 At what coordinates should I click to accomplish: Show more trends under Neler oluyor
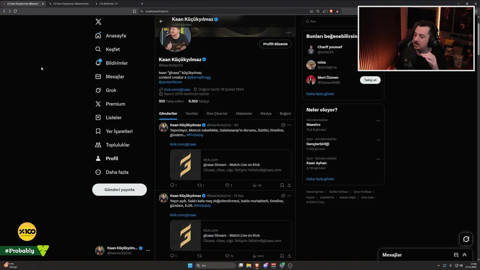[320, 179]
